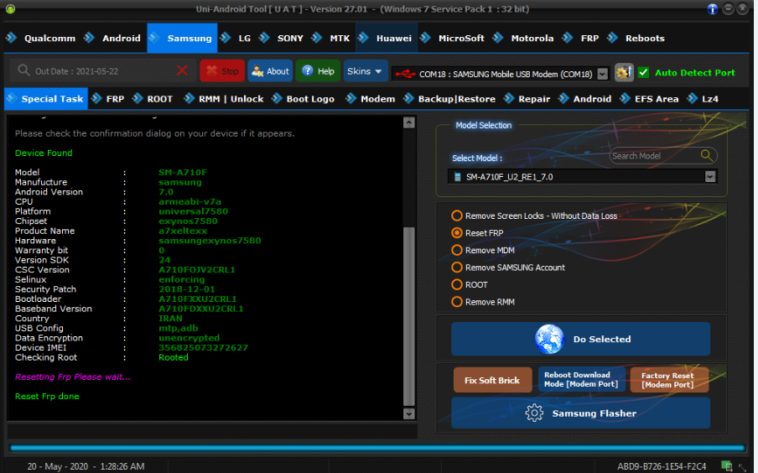758x473 pixels.
Task: Open the Skins dropdown menu
Action: 366,71
